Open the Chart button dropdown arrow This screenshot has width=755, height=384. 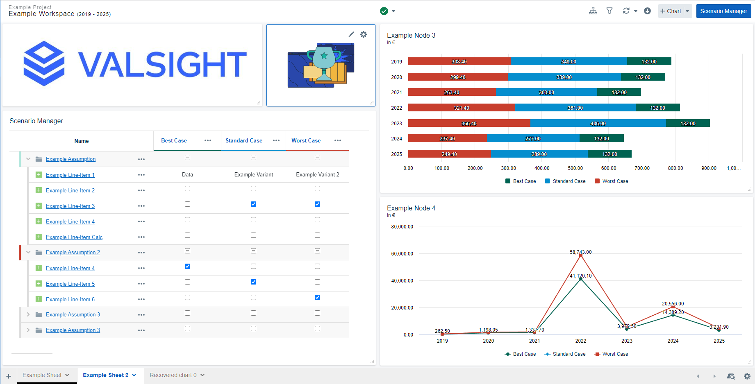(x=687, y=11)
